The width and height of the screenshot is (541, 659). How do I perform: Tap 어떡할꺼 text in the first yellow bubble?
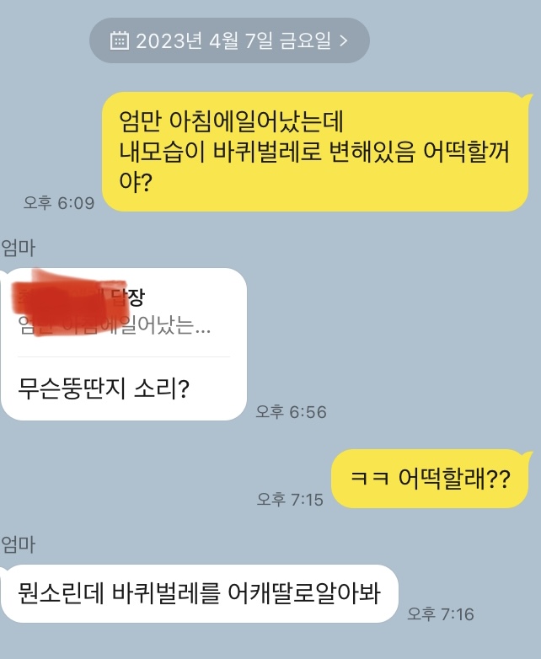[x=466, y=152]
